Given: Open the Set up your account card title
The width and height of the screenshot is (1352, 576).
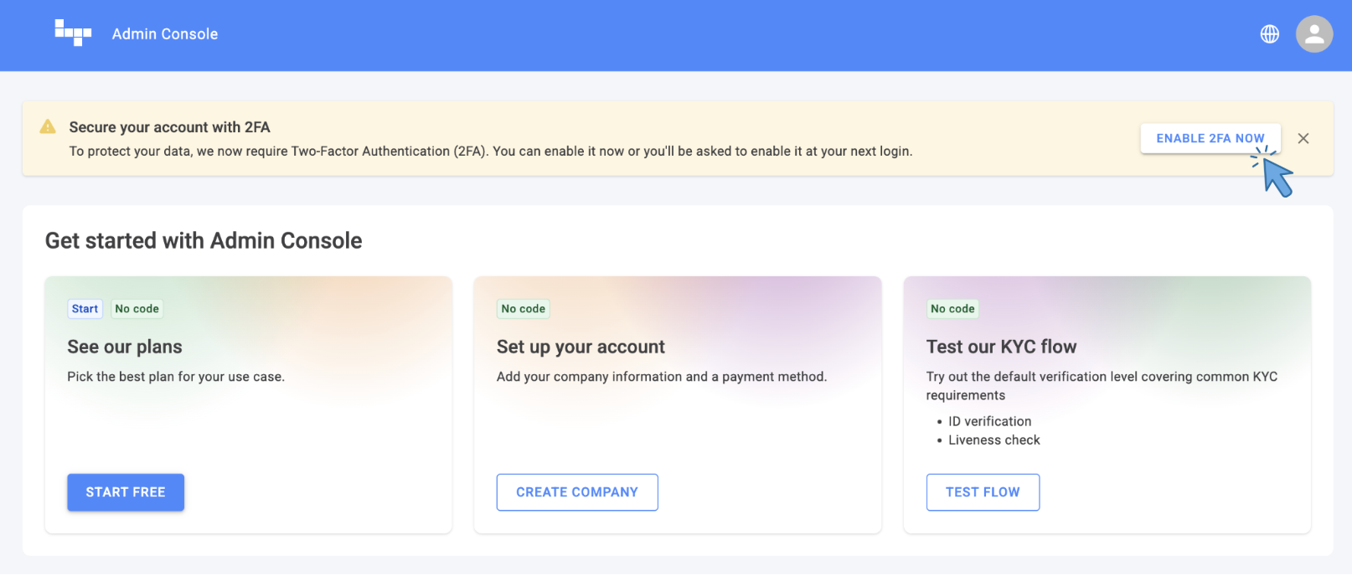Looking at the screenshot, I should (581, 347).
